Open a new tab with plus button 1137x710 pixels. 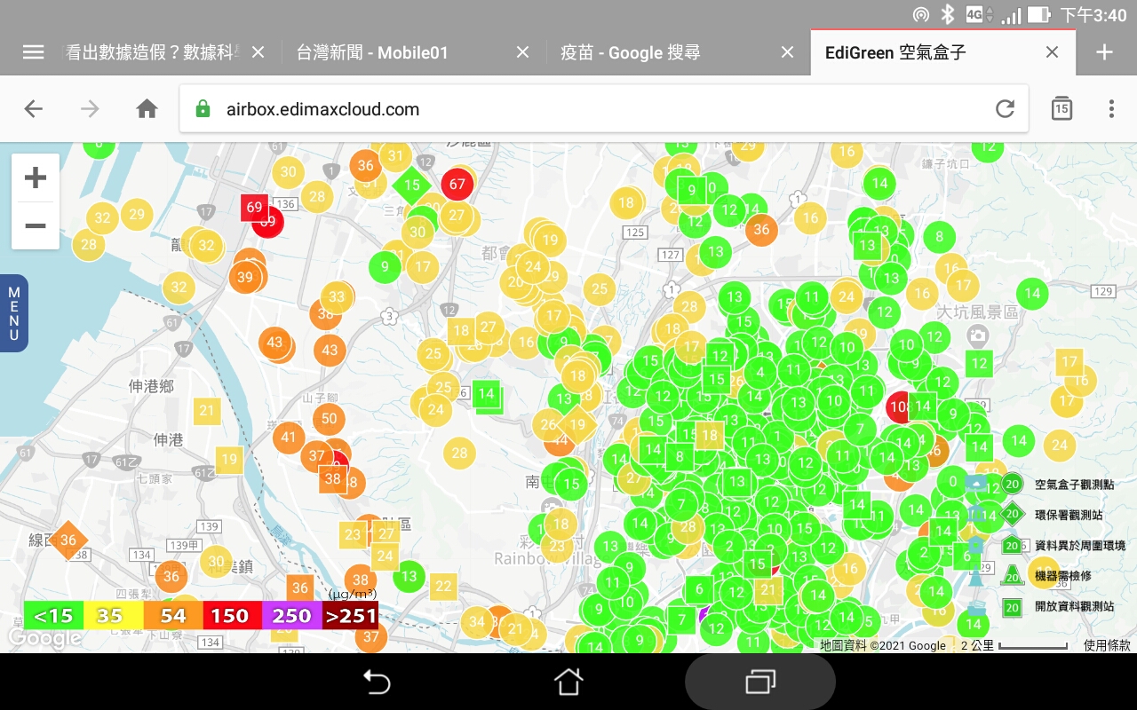tap(1104, 52)
